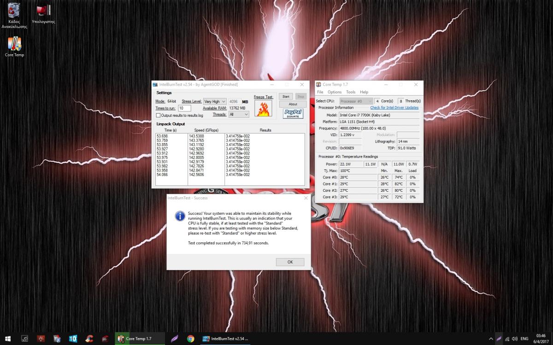Image resolution: width=553 pixels, height=345 pixels.
Task: Select the Υπολογιστής computer desktop icon
Action: pos(43,14)
